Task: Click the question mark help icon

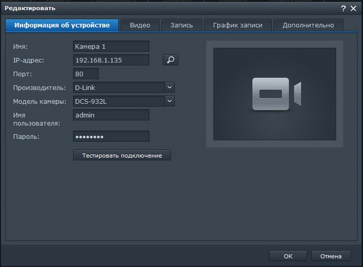Action: tap(343, 8)
